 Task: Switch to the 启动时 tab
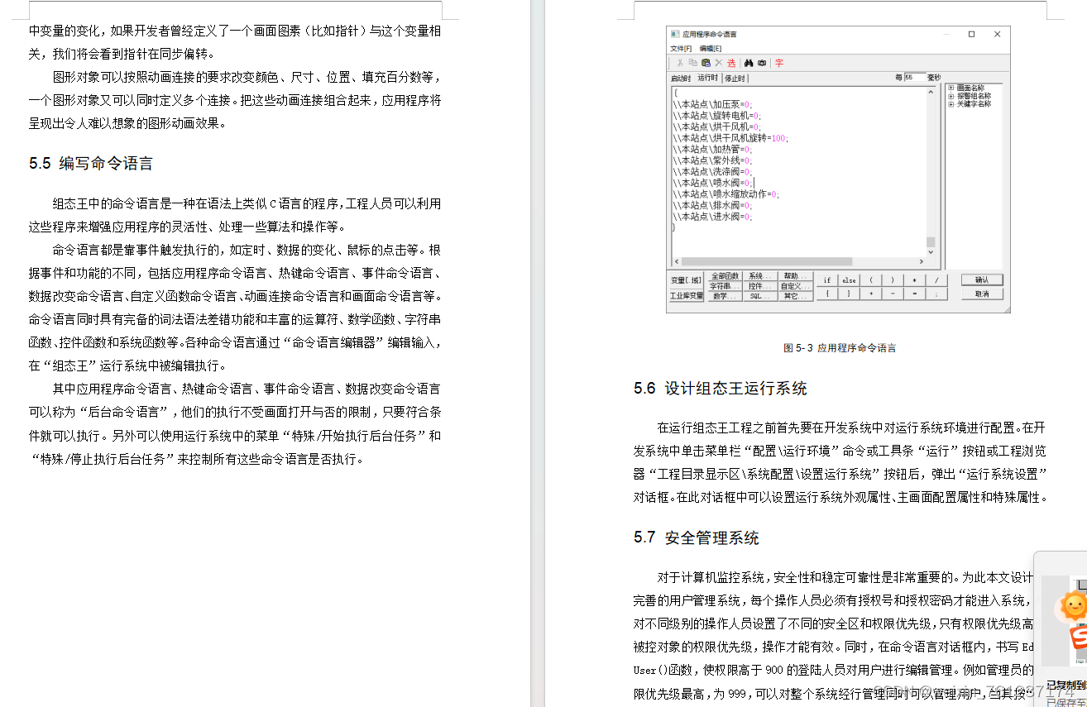click(681, 79)
